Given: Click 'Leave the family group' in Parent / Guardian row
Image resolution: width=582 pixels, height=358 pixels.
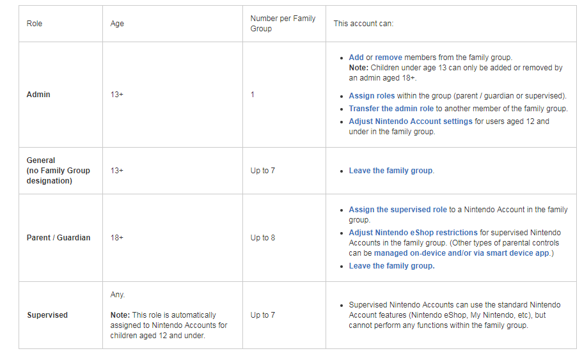Looking at the screenshot, I should coord(391,266).
